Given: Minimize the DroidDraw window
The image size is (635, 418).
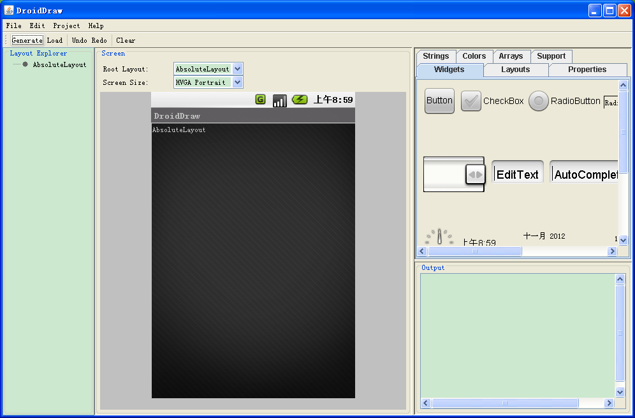Looking at the screenshot, I should pos(595,11).
